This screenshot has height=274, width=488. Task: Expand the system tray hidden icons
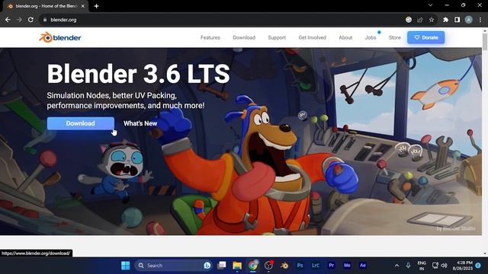396,266
